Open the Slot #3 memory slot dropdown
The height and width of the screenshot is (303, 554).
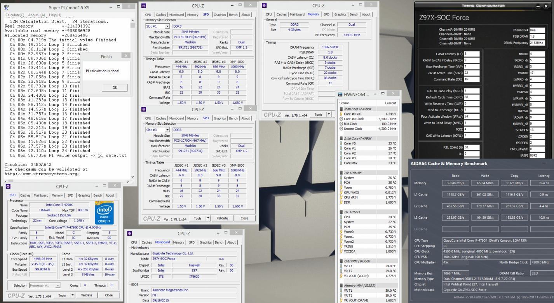pyautogui.click(x=167, y=129)
